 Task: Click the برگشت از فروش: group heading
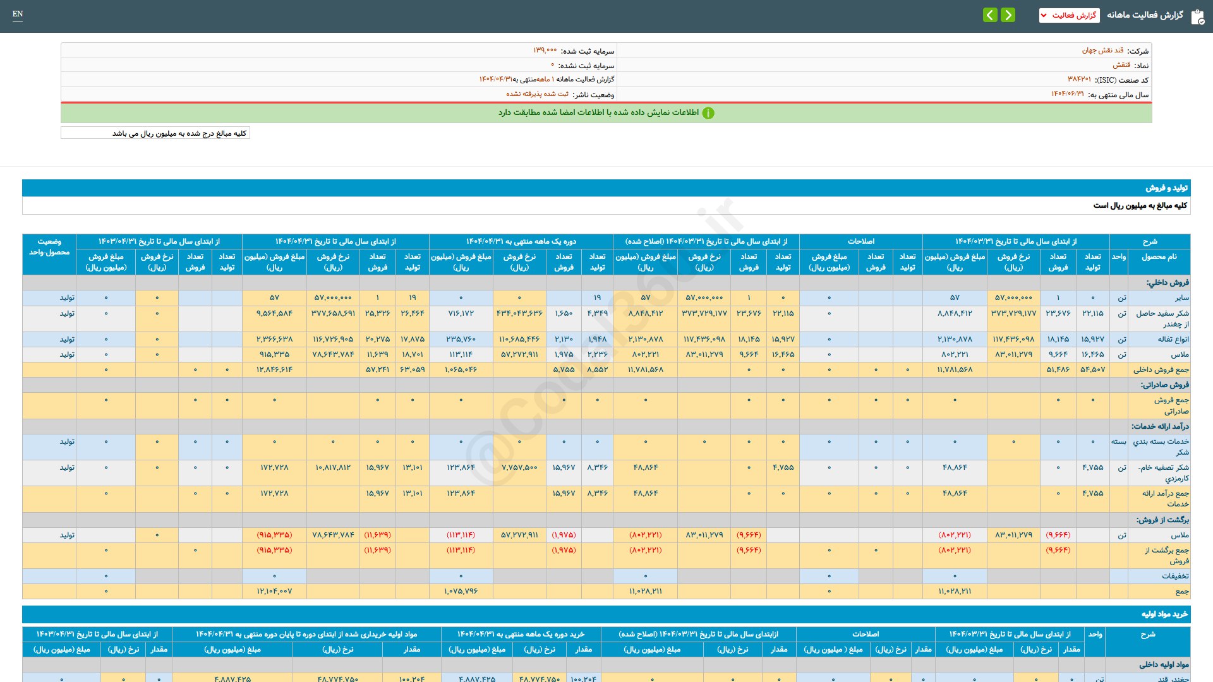(1162, 520)
